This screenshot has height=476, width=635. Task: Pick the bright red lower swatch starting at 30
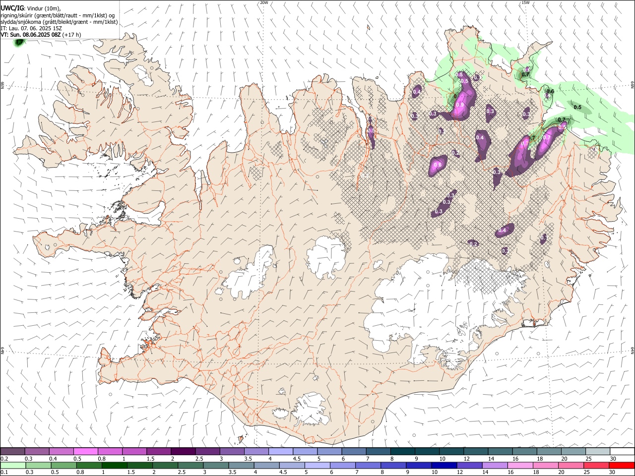coord(622,466)
